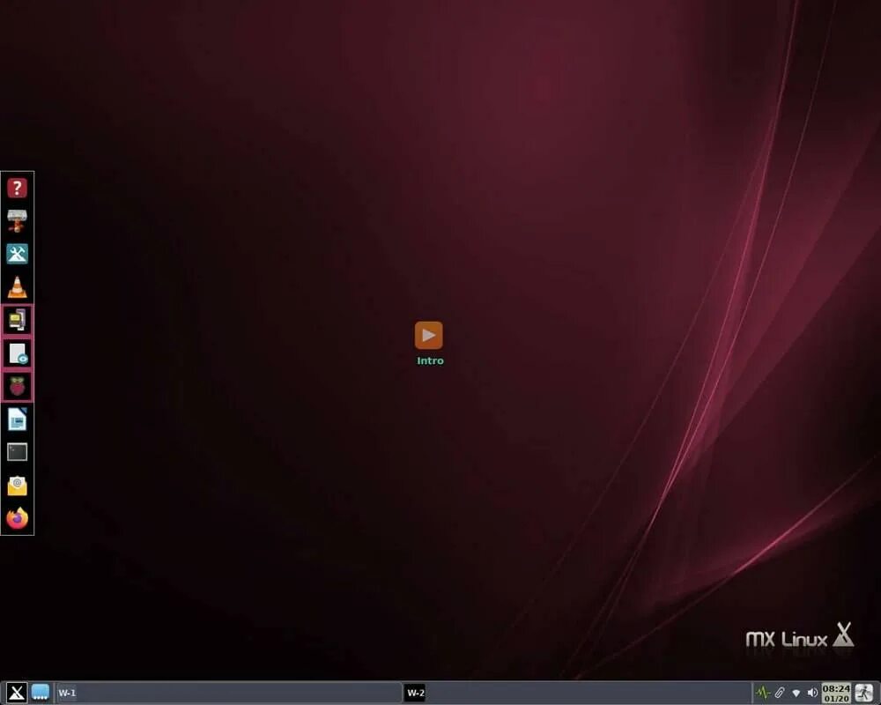This screenshot has height=705, width=881.
Task: Open the wireless signal dropdown
Action: [796, 693]
